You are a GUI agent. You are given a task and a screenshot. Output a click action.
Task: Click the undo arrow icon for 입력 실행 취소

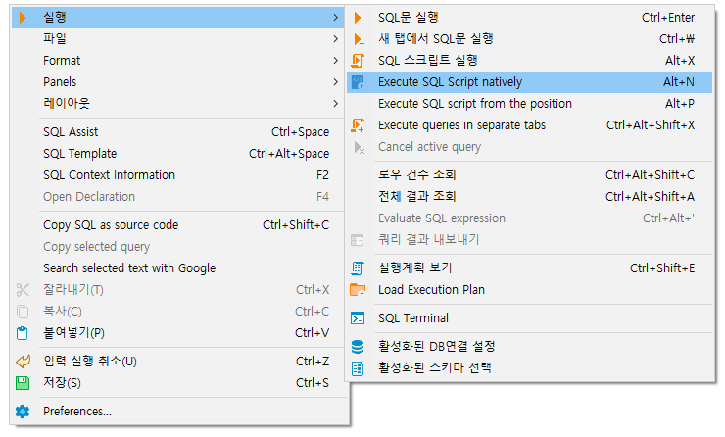23,362
